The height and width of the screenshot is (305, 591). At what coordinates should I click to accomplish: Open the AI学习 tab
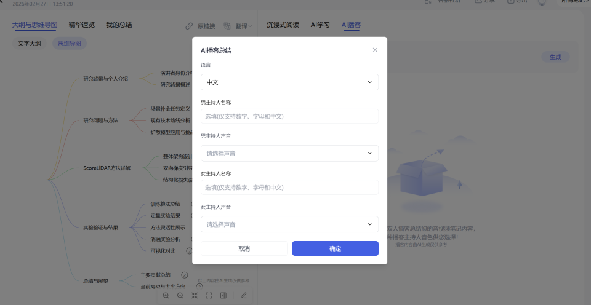coord(320,25)
